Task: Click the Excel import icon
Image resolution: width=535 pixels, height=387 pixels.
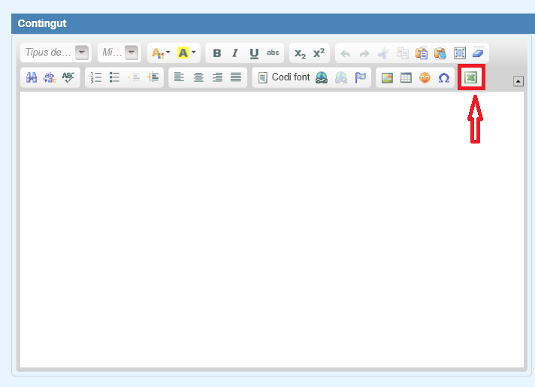Action: click(x=471, y=77)
